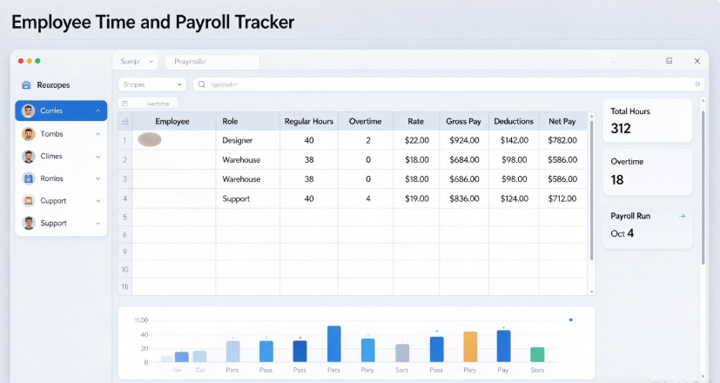Sort by the Net Pay column header
Screen dimensions: 720x383
(562, 121)
